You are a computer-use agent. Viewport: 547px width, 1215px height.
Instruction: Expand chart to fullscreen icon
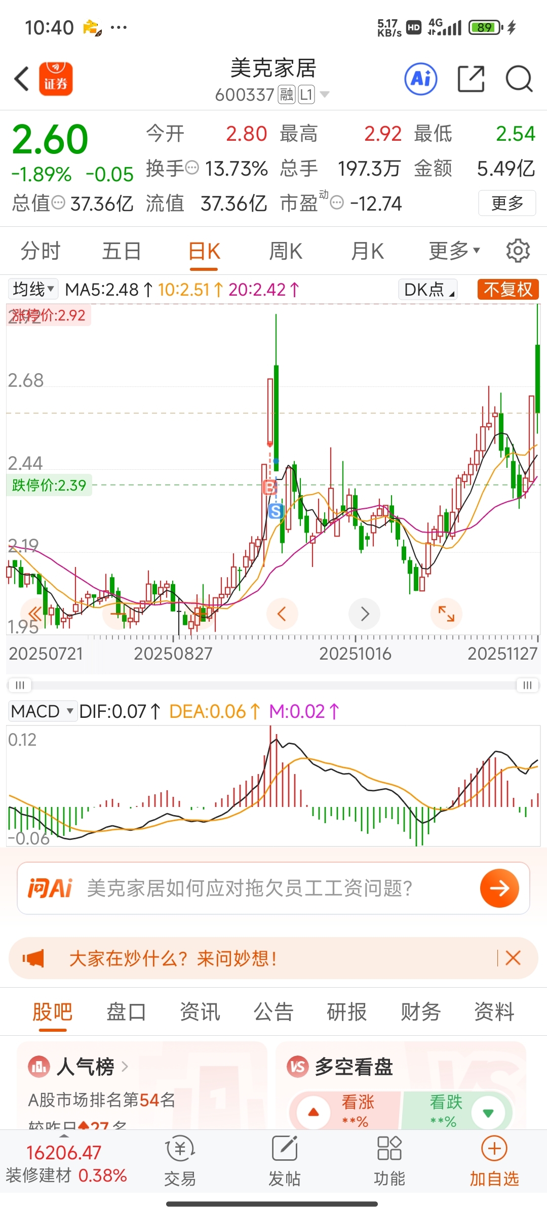pyautogui.click(x=446, y=614)
